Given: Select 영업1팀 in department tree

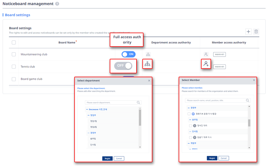Looking at the screenshot, I should (x=94, y=121).
